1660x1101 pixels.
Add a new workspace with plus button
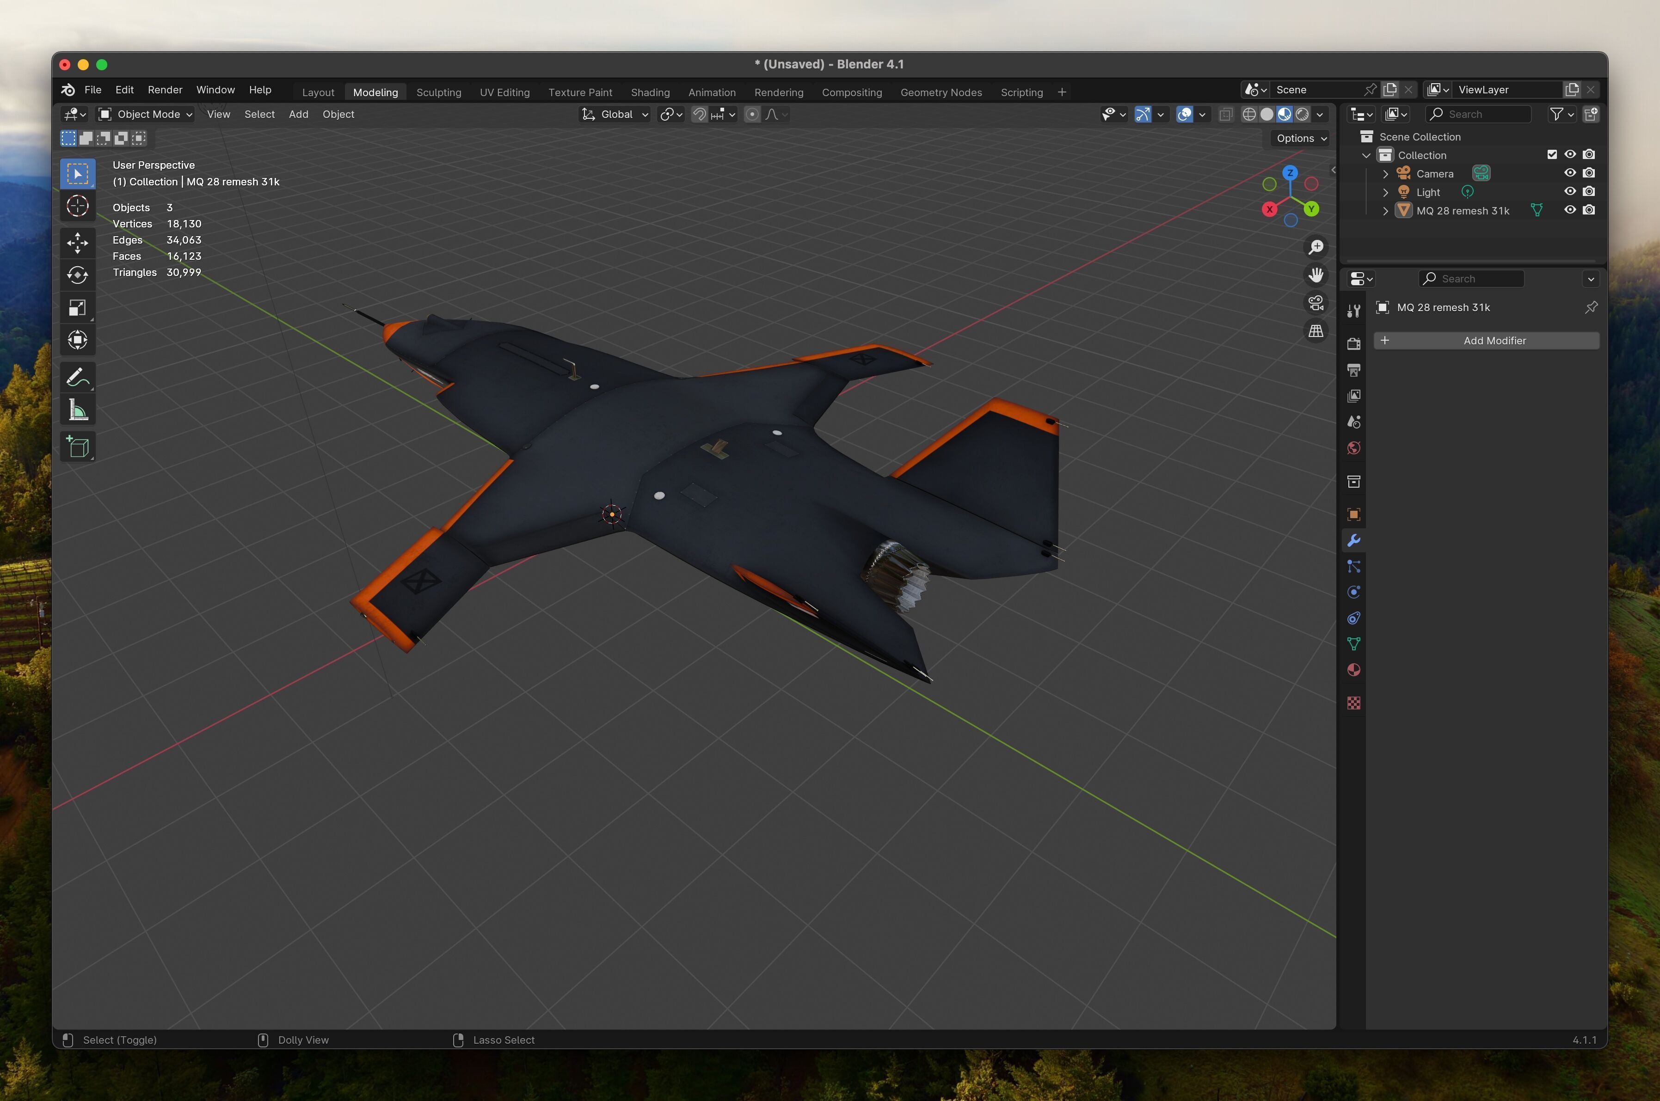point(1062,92)
